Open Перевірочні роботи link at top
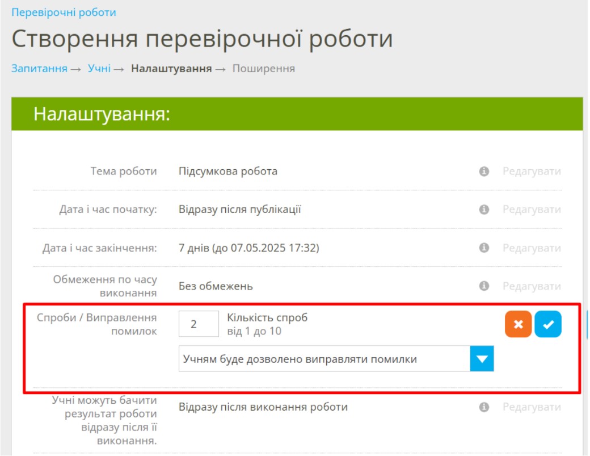 (x=64, y=12)
